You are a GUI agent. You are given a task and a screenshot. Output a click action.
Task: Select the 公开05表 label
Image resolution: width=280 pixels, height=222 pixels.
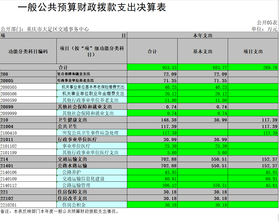click(x=267, y=23)
